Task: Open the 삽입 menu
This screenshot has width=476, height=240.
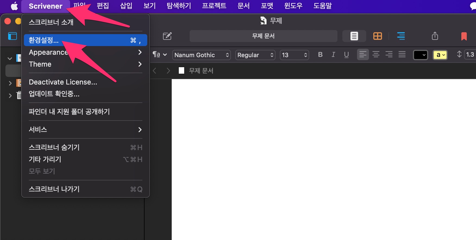Action: (126, 6)
